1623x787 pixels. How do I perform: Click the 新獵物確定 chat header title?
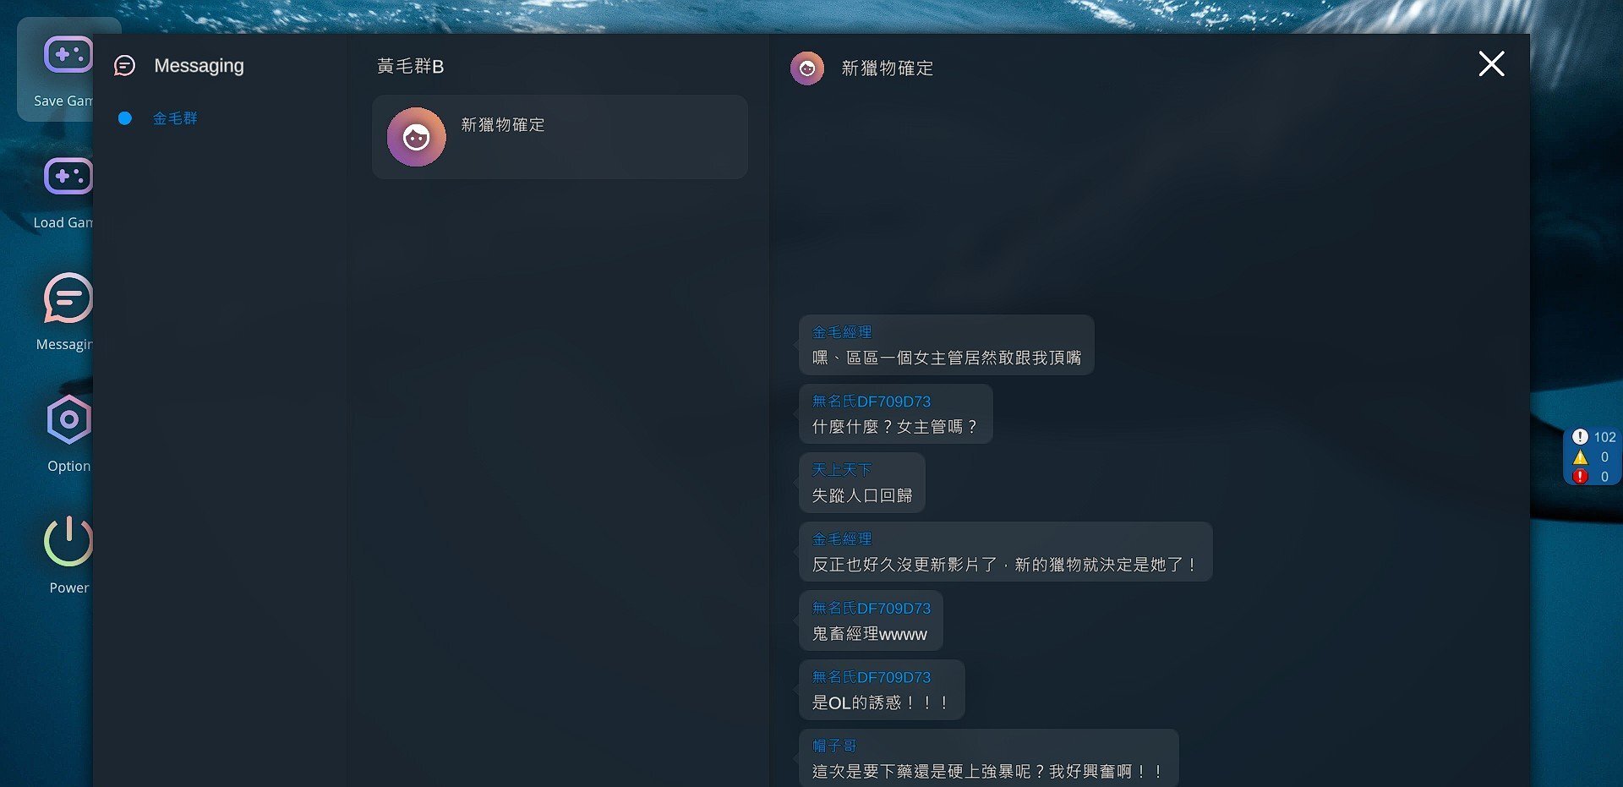pos(888,68)
